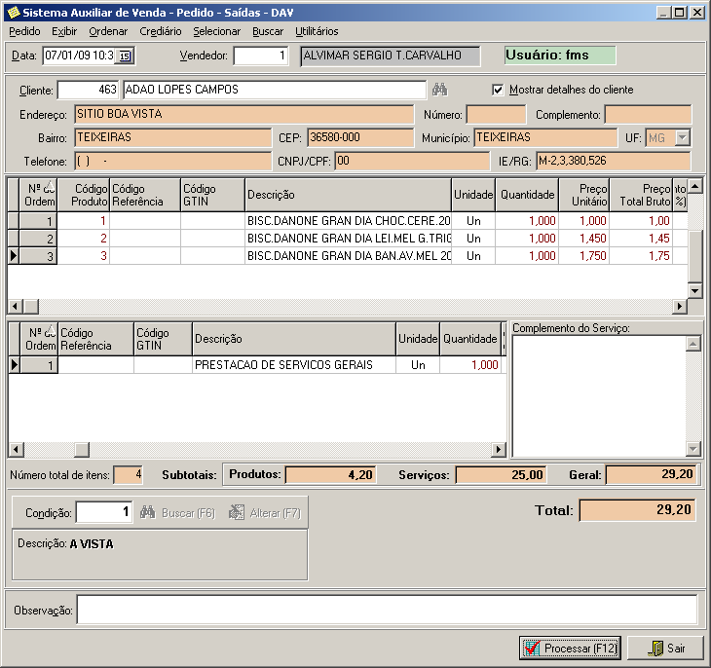Viewport: 711px width, 668px height.
Task: Search client with the binoculars icon
Action: (439, 90)
